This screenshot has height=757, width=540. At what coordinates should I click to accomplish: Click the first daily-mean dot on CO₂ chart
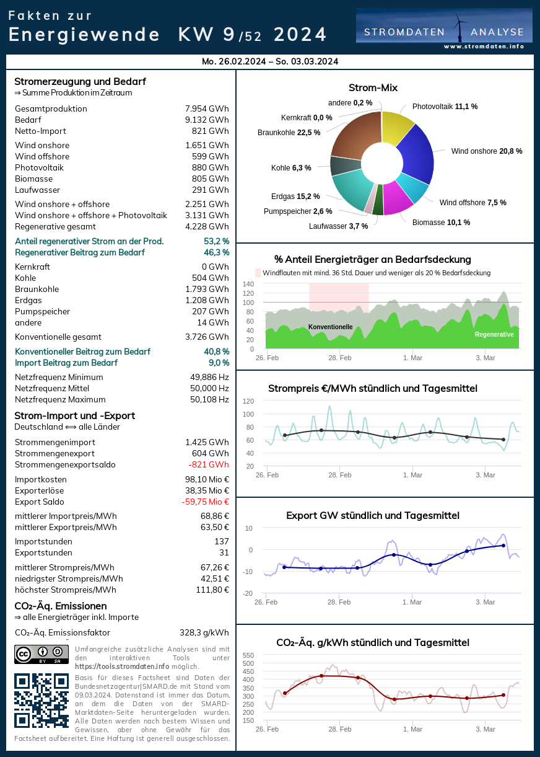(x=285, y=693)
